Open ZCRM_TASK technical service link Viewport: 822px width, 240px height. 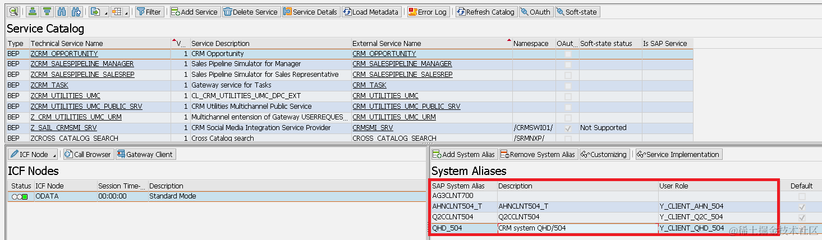(49, 85)
